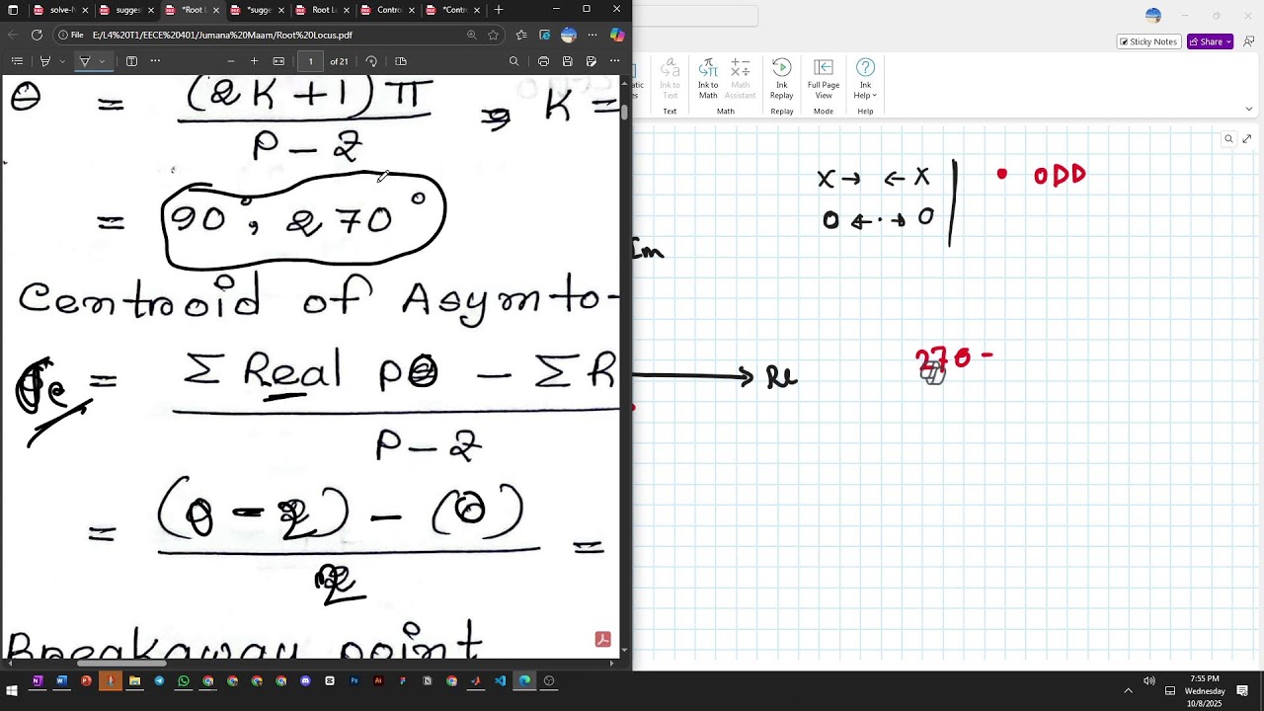Switch to the first 'sugges' browser tab
The width and height of the screenshot is (1264, 711).
(124, 10)
